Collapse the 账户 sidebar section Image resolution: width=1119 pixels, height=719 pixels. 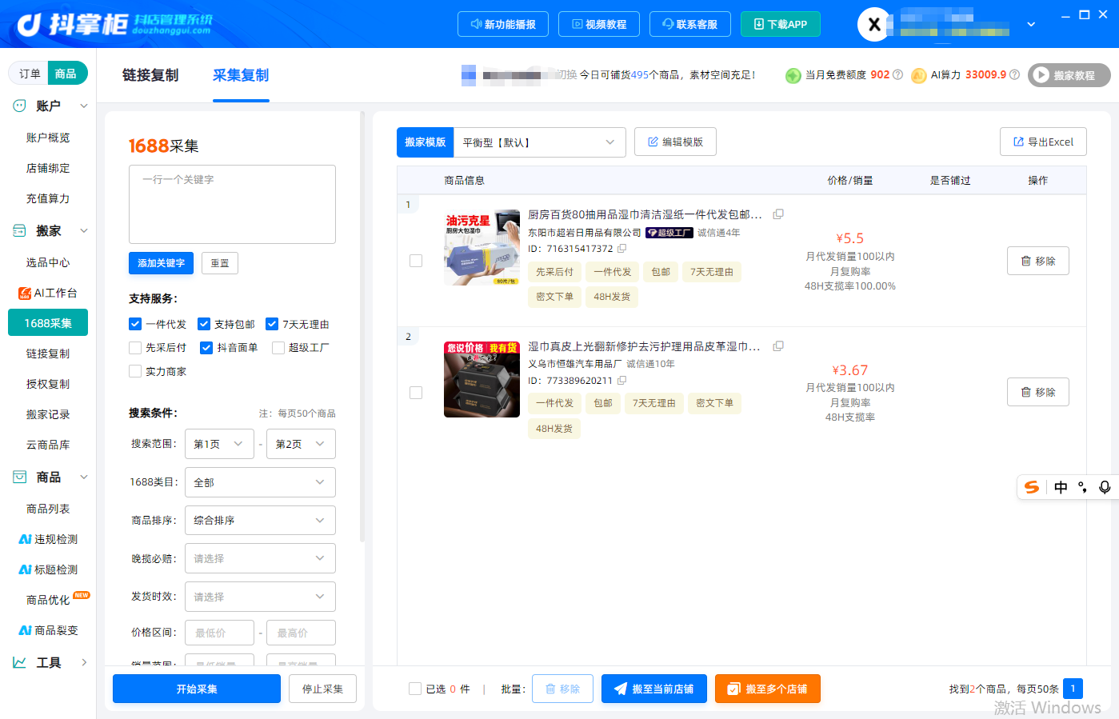[83, 106]
